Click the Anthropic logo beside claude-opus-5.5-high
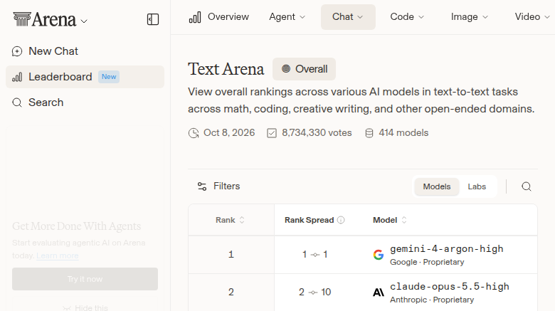The width and height of the screenshot is (555, 311). coord(379,292)
